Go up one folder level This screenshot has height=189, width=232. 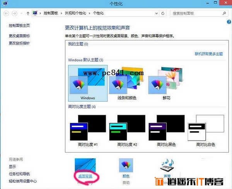28,14
